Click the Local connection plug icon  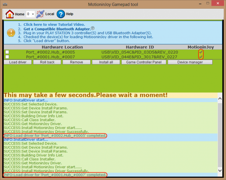[40, 14]
